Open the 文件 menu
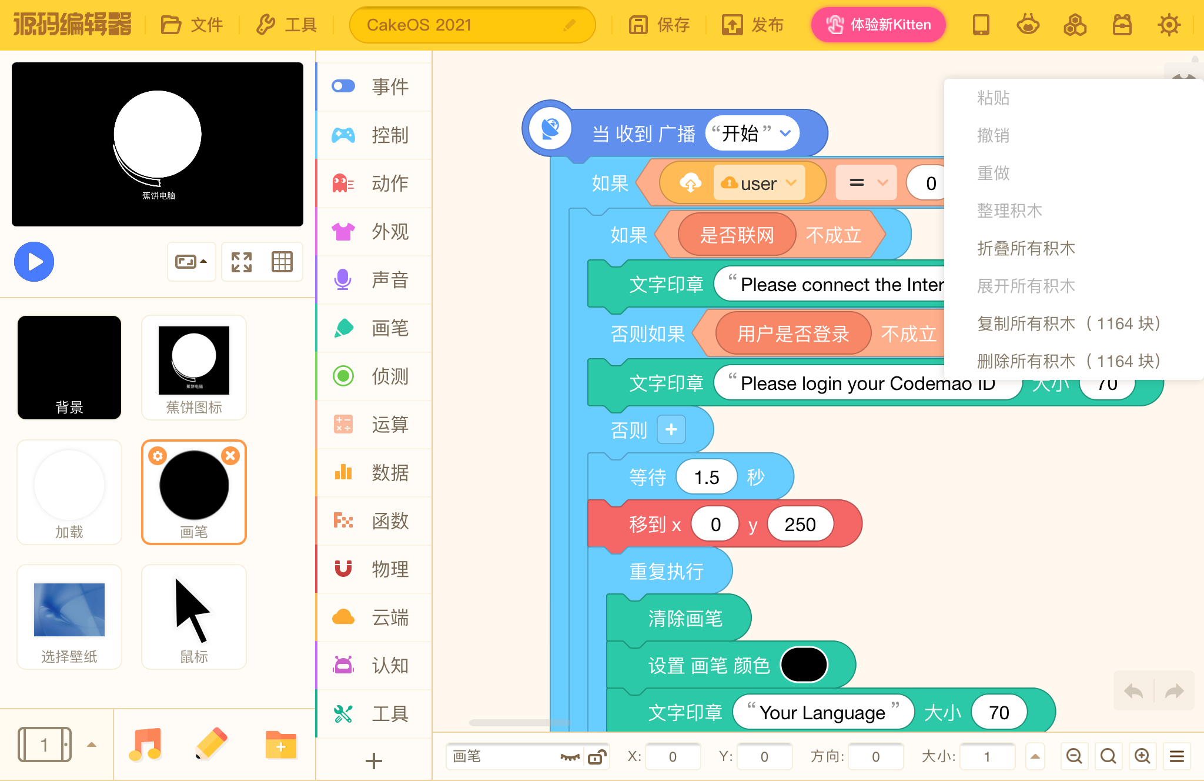This screenshot has height=781, width=1204. 192,25
